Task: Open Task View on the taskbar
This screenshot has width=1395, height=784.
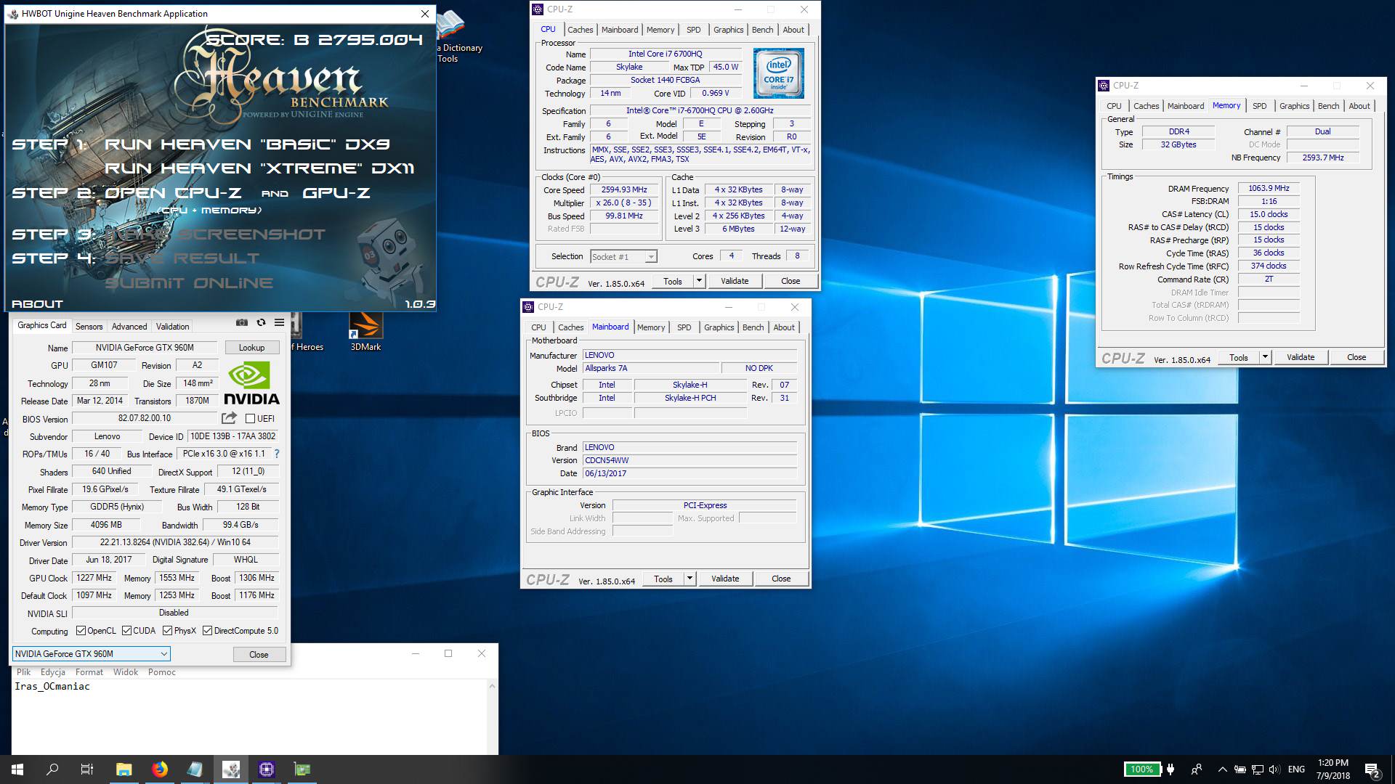Action: pos(87,769)
